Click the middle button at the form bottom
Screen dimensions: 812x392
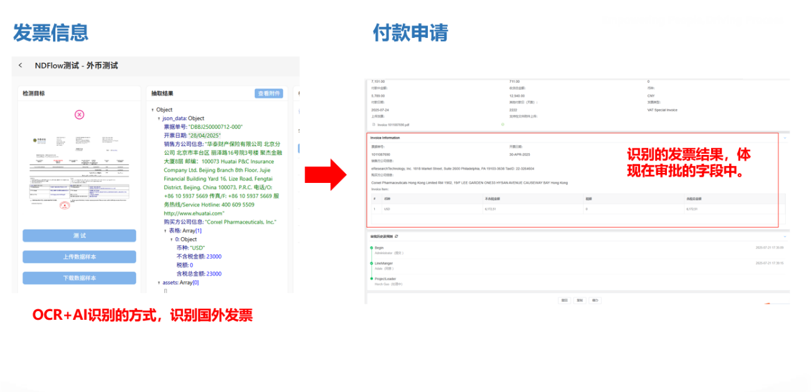pos(579,299)
